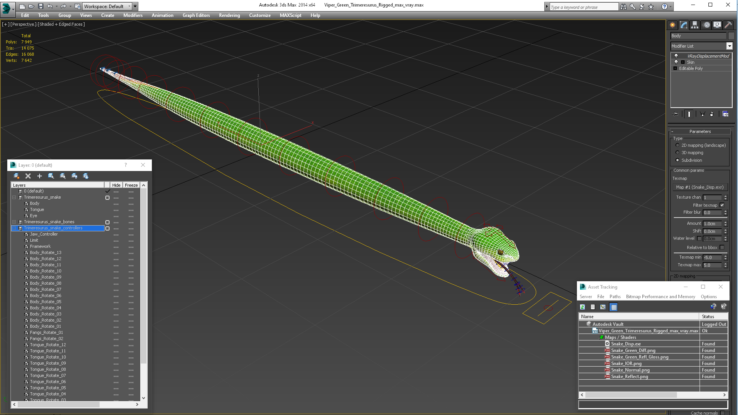The height and width of the screenshot is (415, 738).
Task: Click the Hide column header in Layer dialog
Action: tap(116, 185)
